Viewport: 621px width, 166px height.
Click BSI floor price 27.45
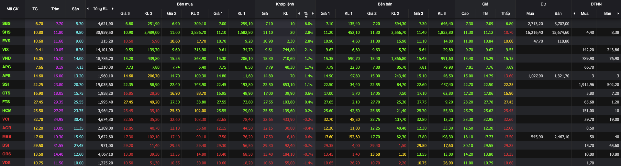click(79, 146)
